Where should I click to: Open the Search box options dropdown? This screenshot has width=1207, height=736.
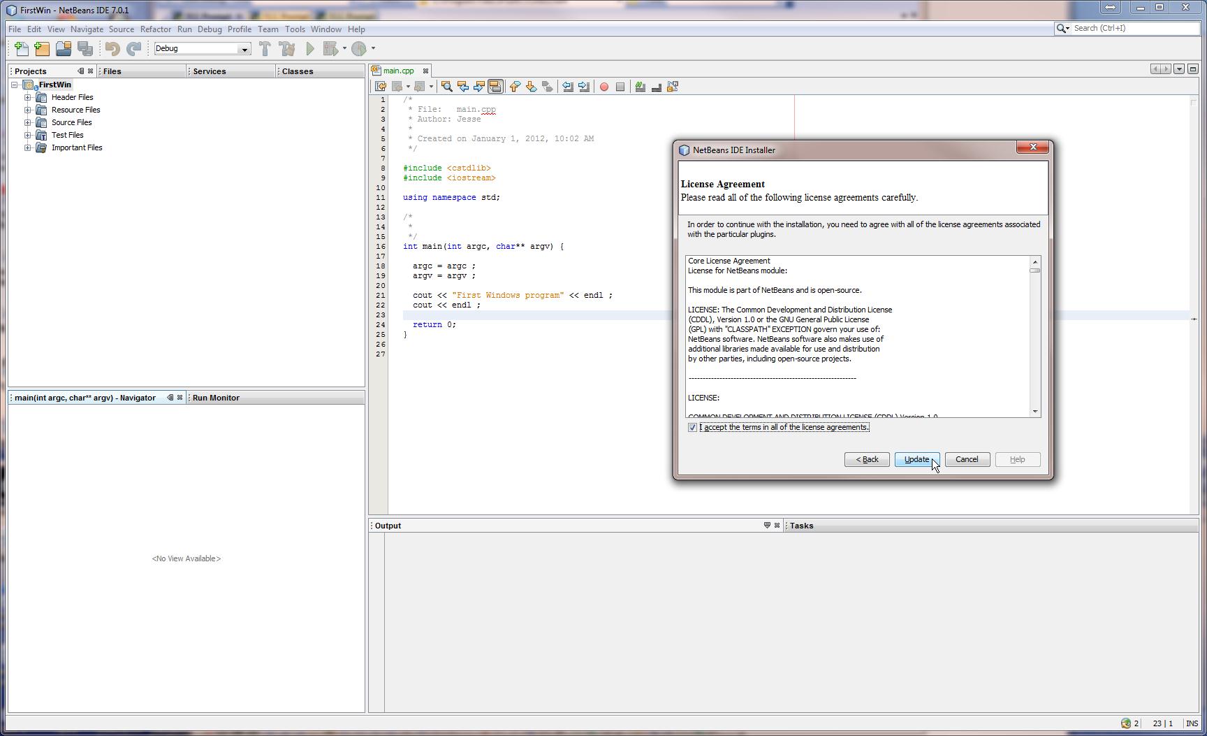[1063, 28]
